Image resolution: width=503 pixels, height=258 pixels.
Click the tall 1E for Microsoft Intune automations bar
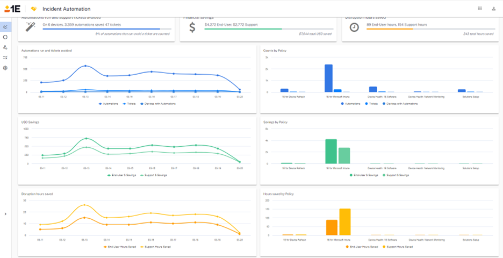(x=328, y=78)
